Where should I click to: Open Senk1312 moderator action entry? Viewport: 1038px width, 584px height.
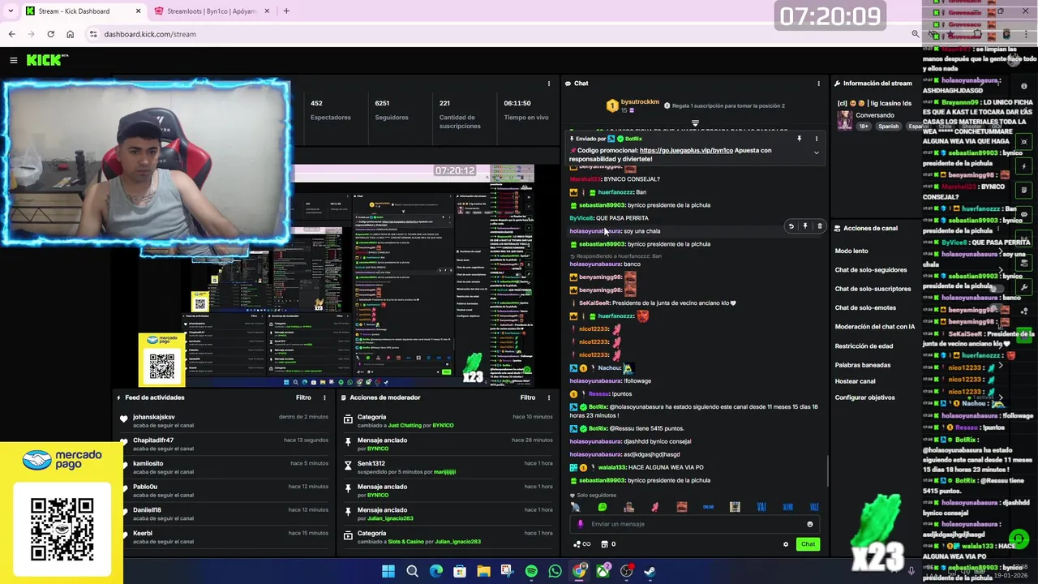click(x=448, y=467)
